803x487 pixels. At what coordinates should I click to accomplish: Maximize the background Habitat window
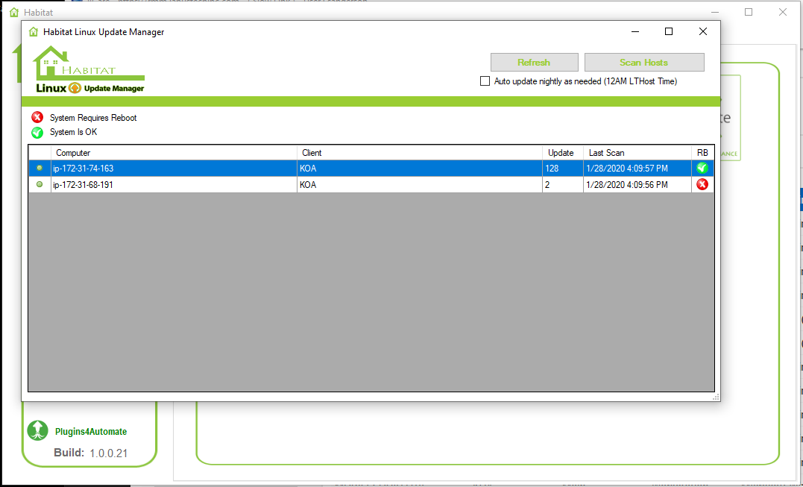click(x=749, y=12)
